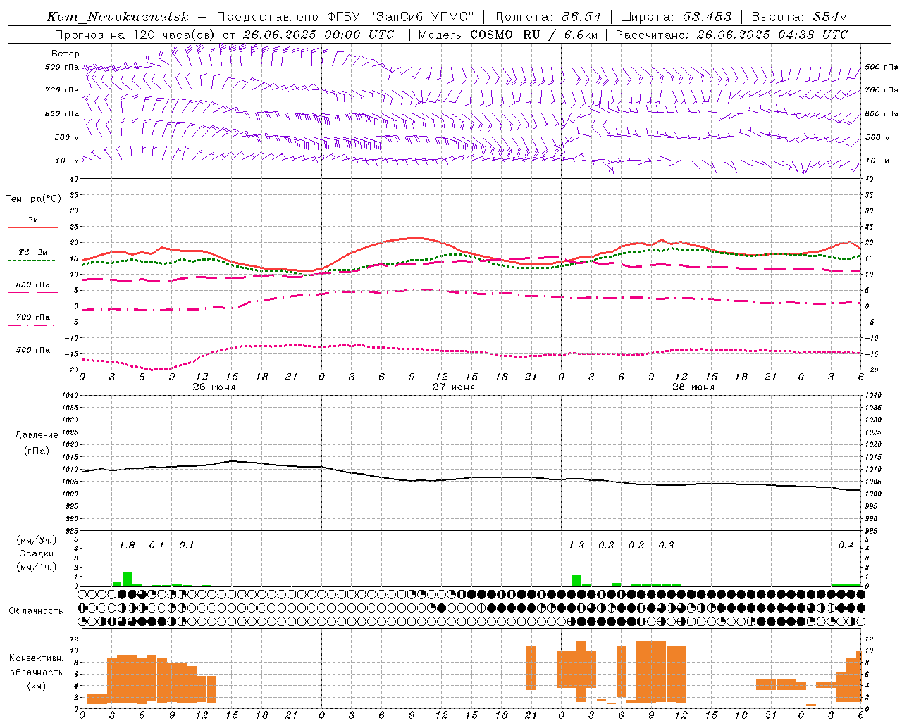The width and height of the screenshot is (902, 721).
Task: Click the '850 гПа' entry in temperature legend
Action: tap(32, 285)
